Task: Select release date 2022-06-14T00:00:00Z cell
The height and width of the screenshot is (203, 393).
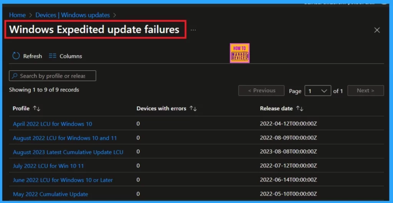Action: (289, 180)
